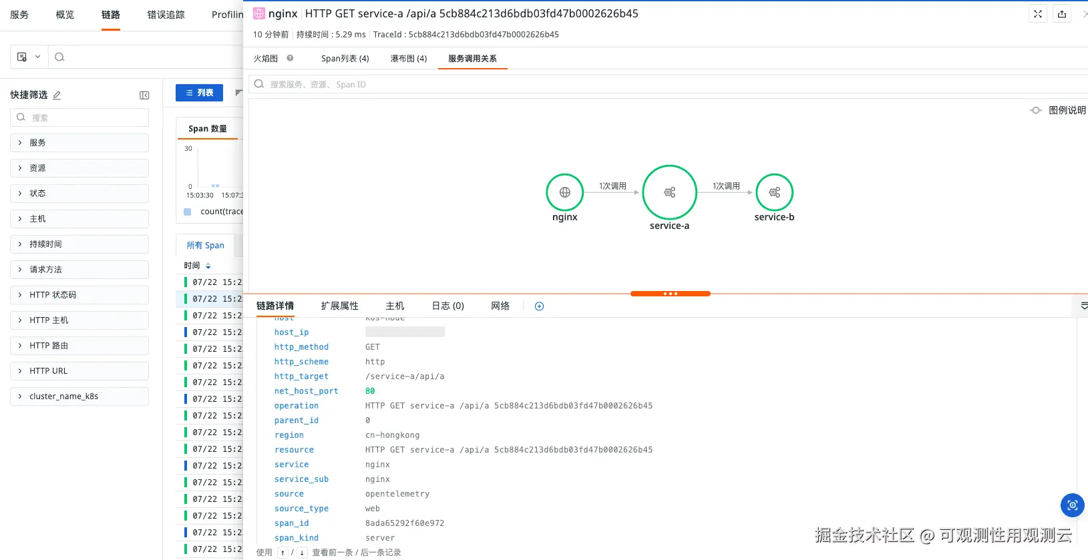Click the http_target field name
Viewport: 1088px width, 560px height.
click(x=301, y=376)
